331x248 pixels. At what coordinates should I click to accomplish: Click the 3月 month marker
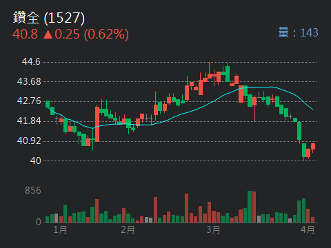[213, 229]
